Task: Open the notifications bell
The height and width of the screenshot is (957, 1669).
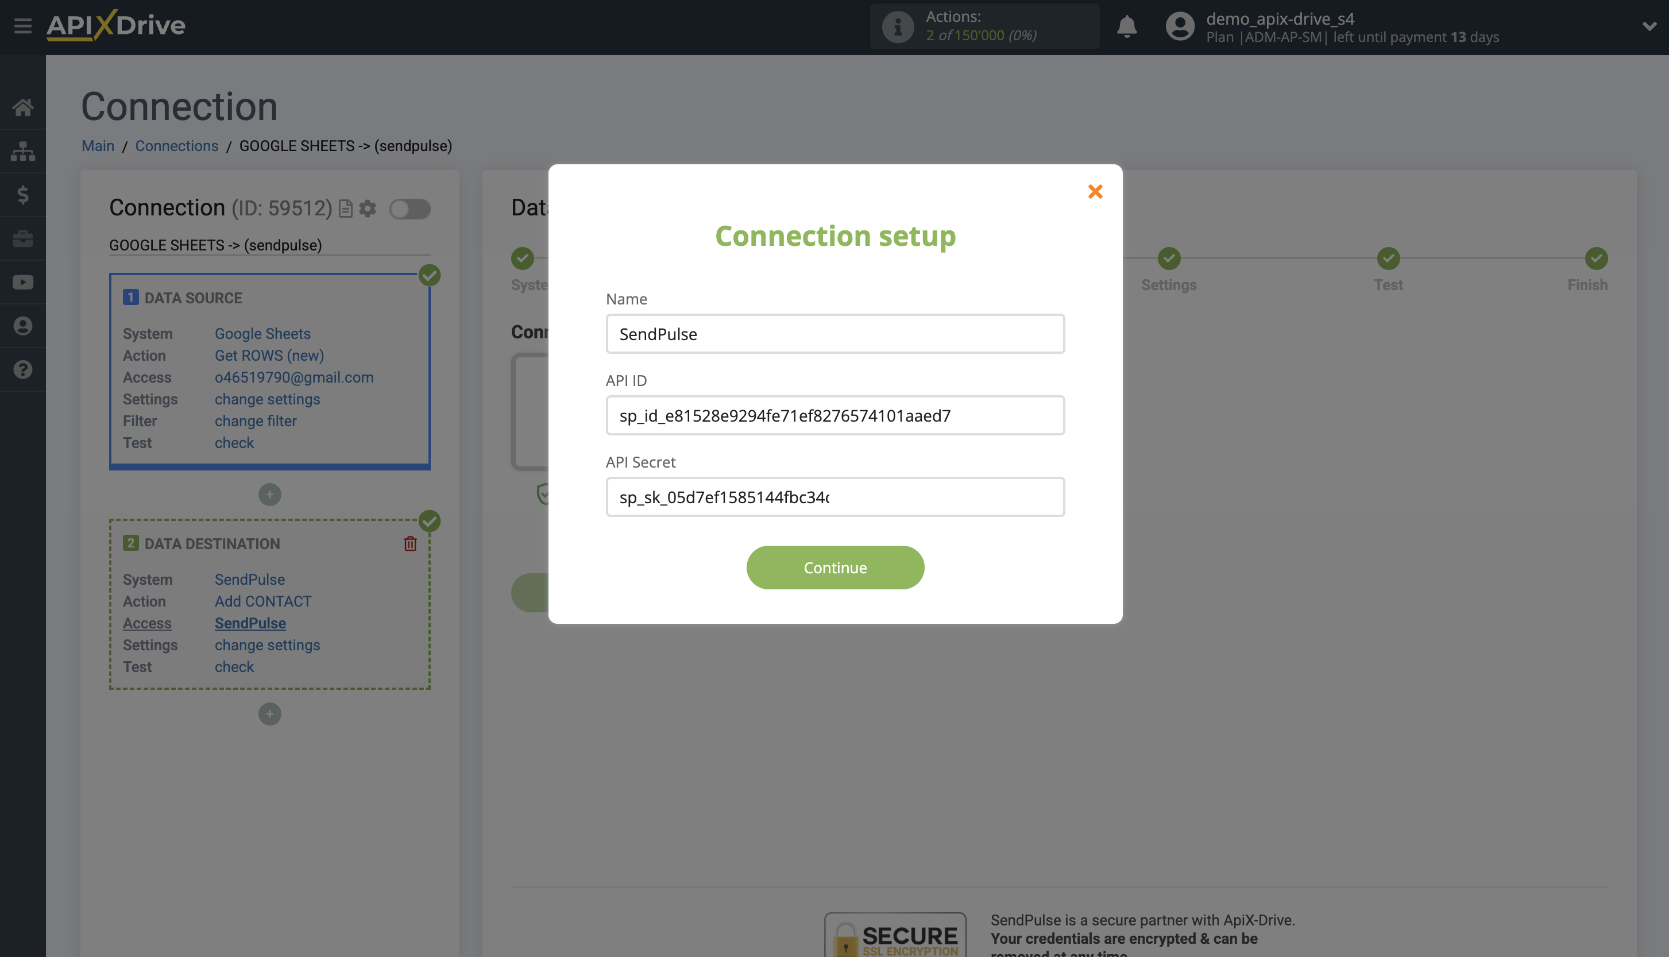Action: pyautogui.click(x=1127, y=27)
